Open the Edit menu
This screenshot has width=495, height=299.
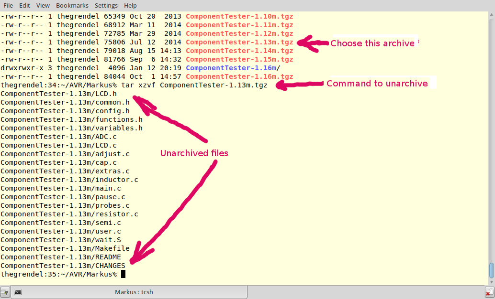click(24, 5)
